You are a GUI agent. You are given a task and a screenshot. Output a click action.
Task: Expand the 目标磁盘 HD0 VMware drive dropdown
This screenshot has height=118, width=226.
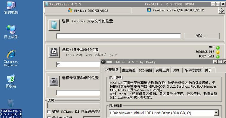[x=216, y=113]
